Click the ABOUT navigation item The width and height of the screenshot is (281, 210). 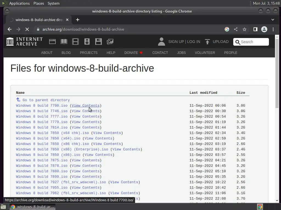(47, 53)
